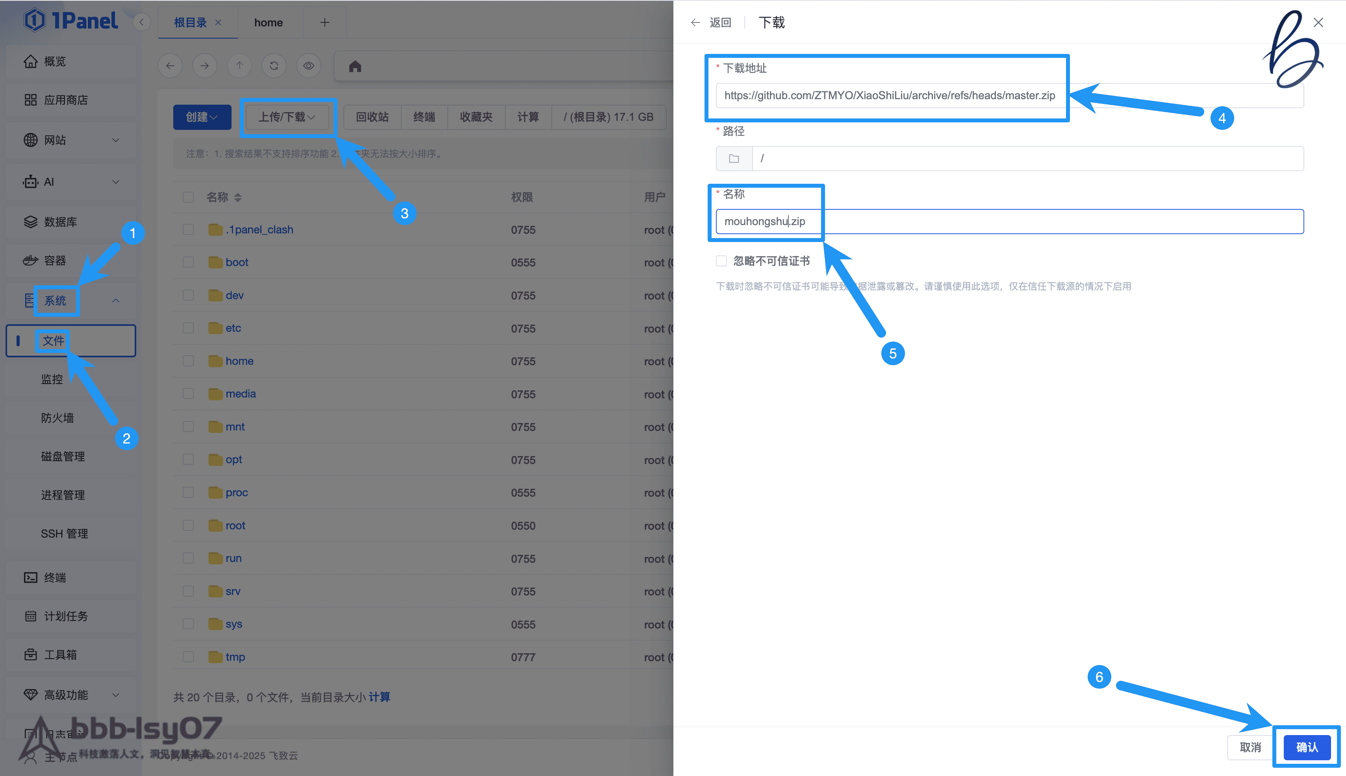
Task: Click the eye icon to show hidden files
Action: pos(309,66)
